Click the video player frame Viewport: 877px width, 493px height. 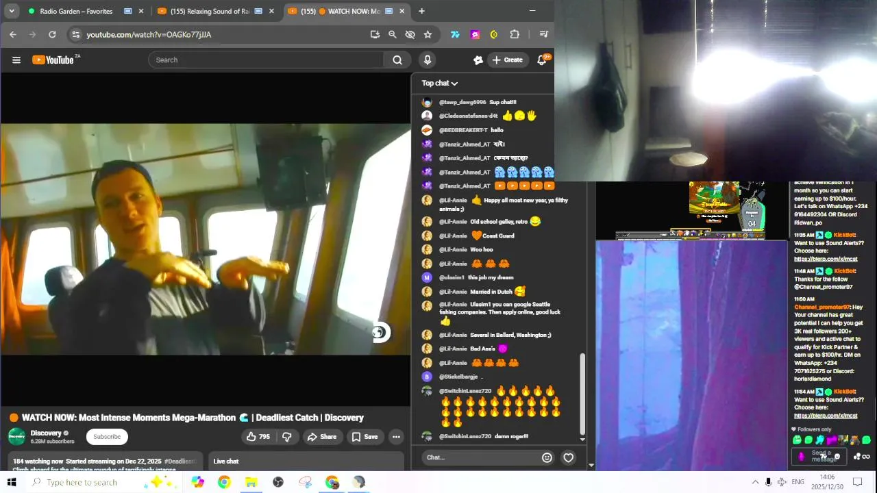pos(206,240)
